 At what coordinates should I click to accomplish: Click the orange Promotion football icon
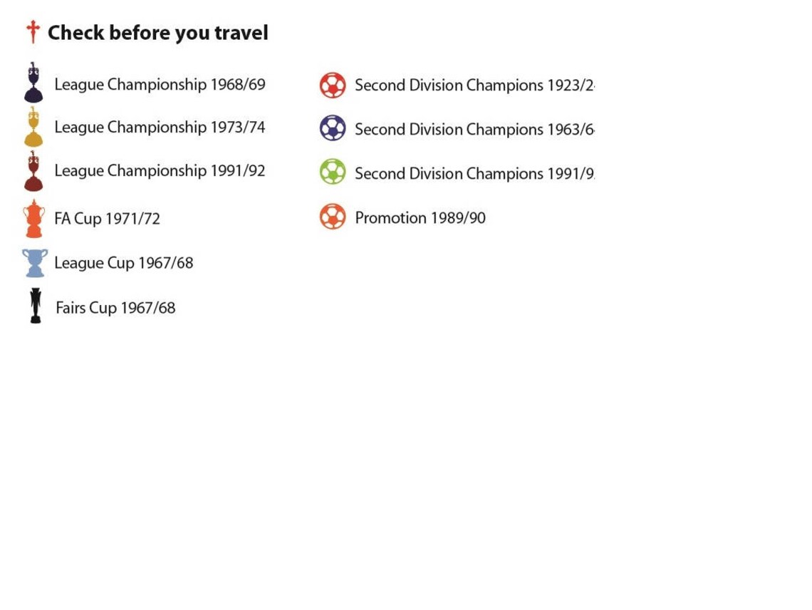(333, 217)
